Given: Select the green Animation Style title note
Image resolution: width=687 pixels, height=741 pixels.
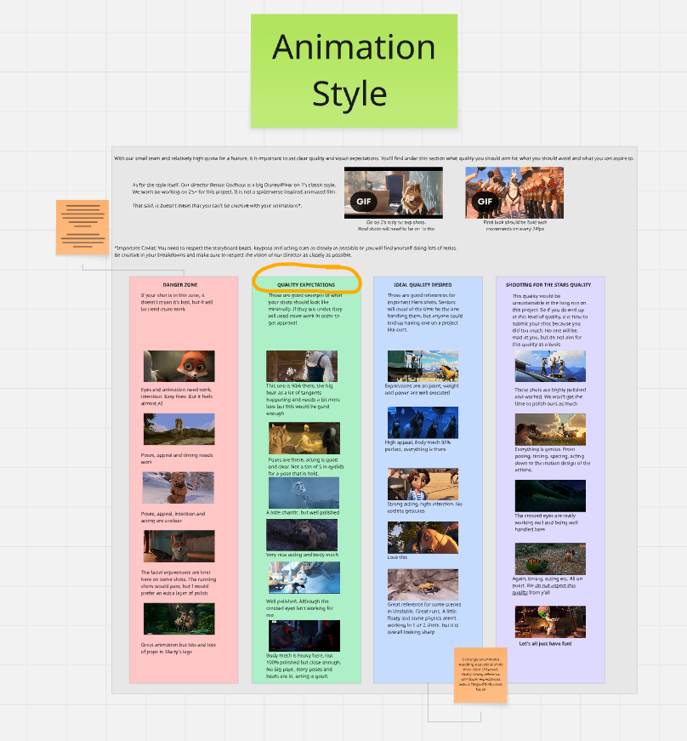Looking at the screenshot, I should tap(354, 70).
